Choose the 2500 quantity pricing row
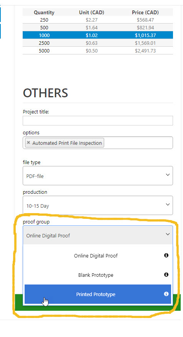Image resolution: width=183 pixels, height=337 pixels. (98, 43)
